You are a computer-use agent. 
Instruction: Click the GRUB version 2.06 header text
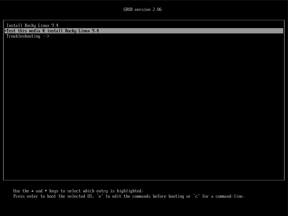142,9
